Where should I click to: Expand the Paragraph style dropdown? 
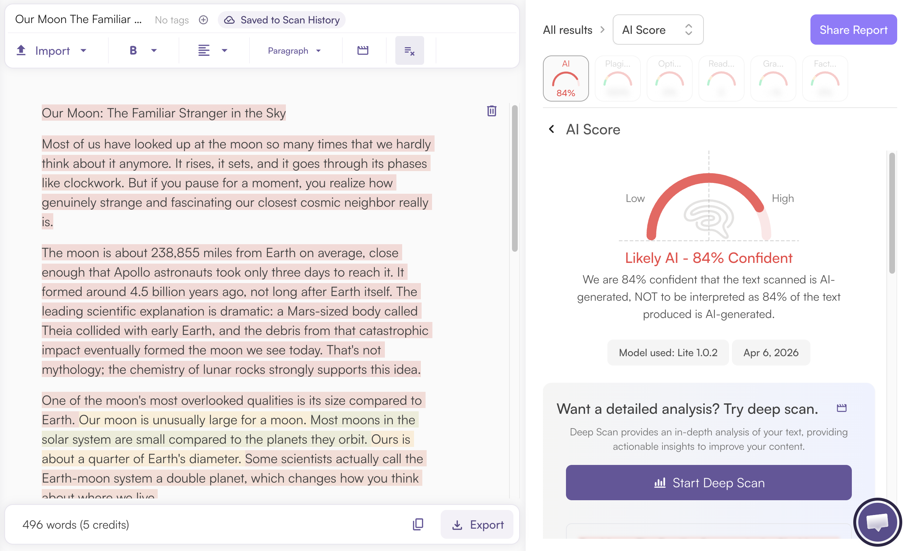pos(294,50)
